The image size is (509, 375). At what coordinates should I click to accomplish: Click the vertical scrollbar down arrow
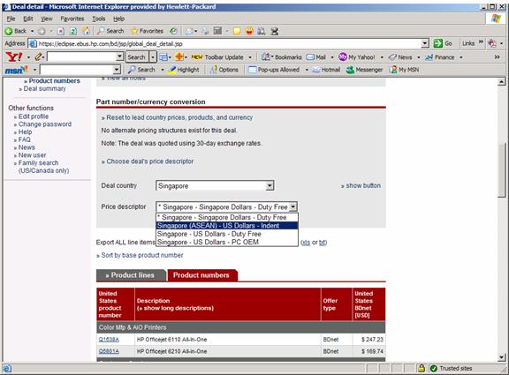(x=502, y=357)
